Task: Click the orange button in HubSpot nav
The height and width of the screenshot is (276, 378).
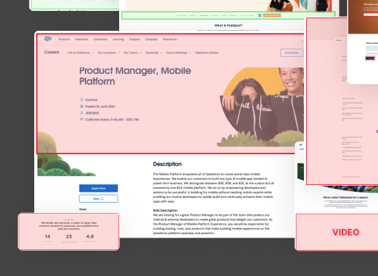Action: click(272, 15)
